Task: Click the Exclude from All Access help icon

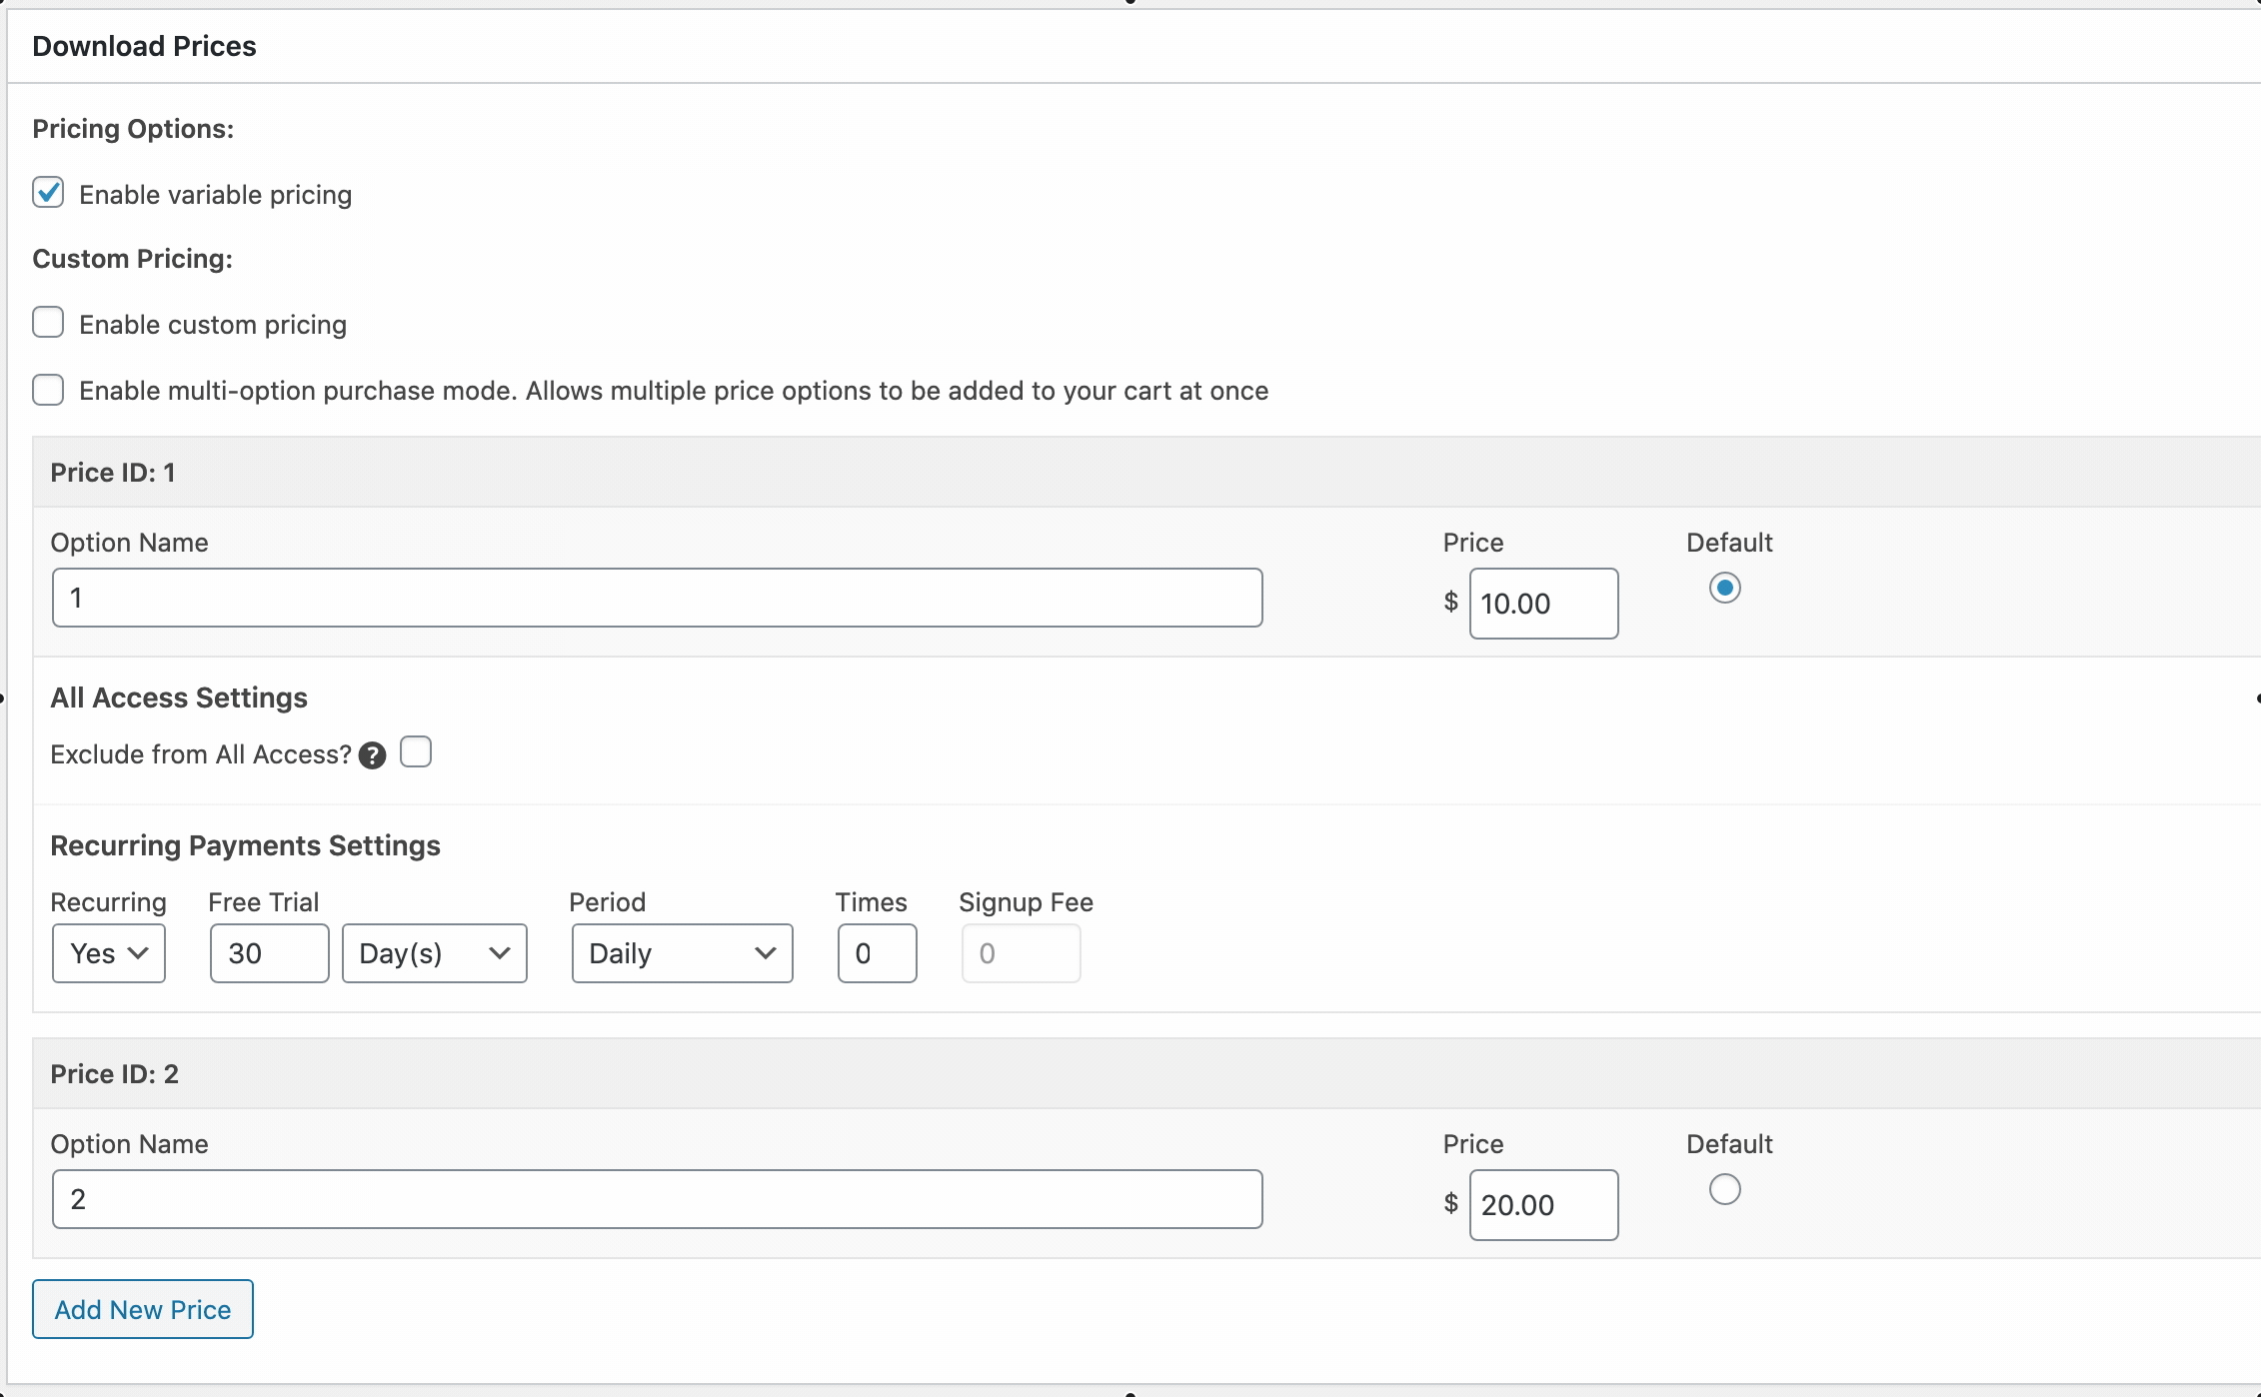Action: pyautogui.click(x=372, y=755)
